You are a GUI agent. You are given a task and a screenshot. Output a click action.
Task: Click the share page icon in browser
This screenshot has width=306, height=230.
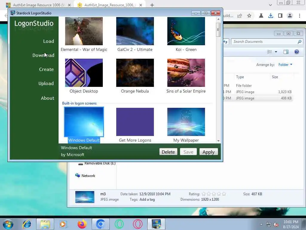(x=240, y=16)
